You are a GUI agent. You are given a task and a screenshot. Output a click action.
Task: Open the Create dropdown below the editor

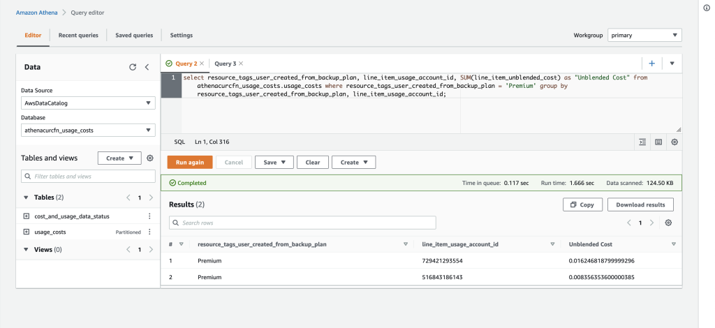[354, 162]
